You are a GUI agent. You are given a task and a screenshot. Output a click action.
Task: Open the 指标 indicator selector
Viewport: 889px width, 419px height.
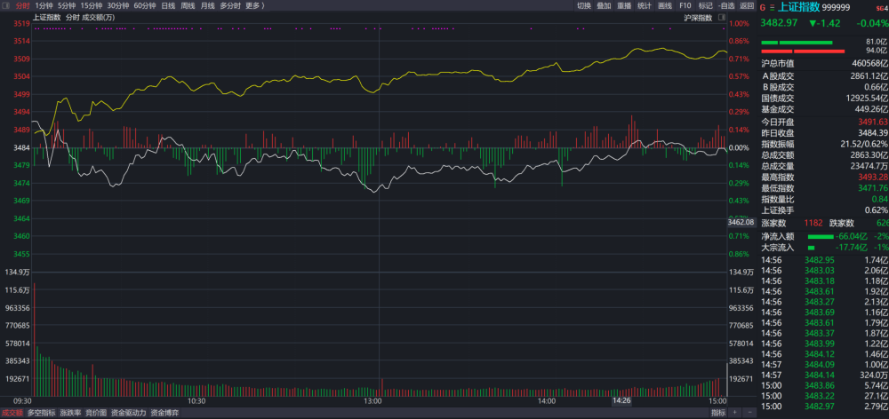pyautogui.click(x=718, y=413)
